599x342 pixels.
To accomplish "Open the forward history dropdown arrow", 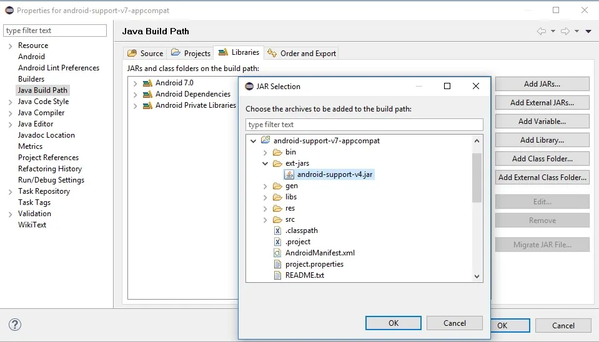I will [577, 31].
